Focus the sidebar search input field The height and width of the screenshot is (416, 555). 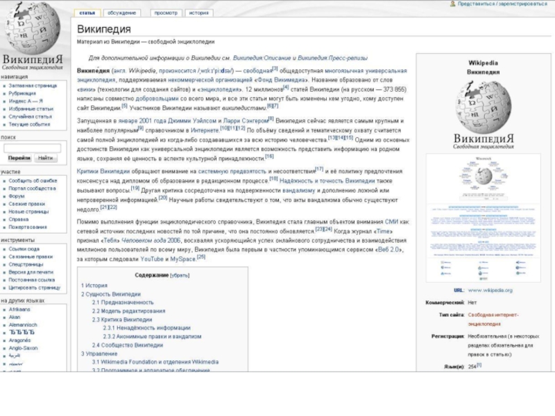pyautogui.click(x=32, y=148)
